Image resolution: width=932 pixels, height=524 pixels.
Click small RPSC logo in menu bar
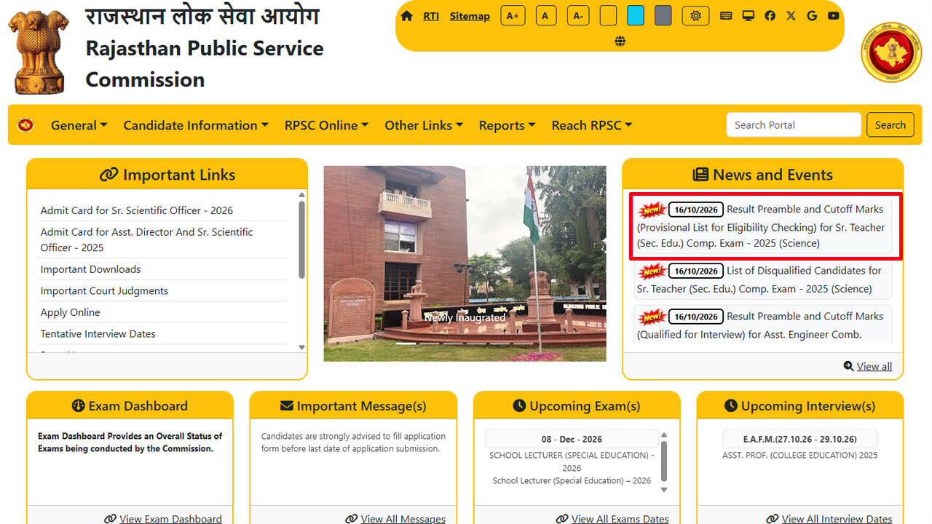25,125
